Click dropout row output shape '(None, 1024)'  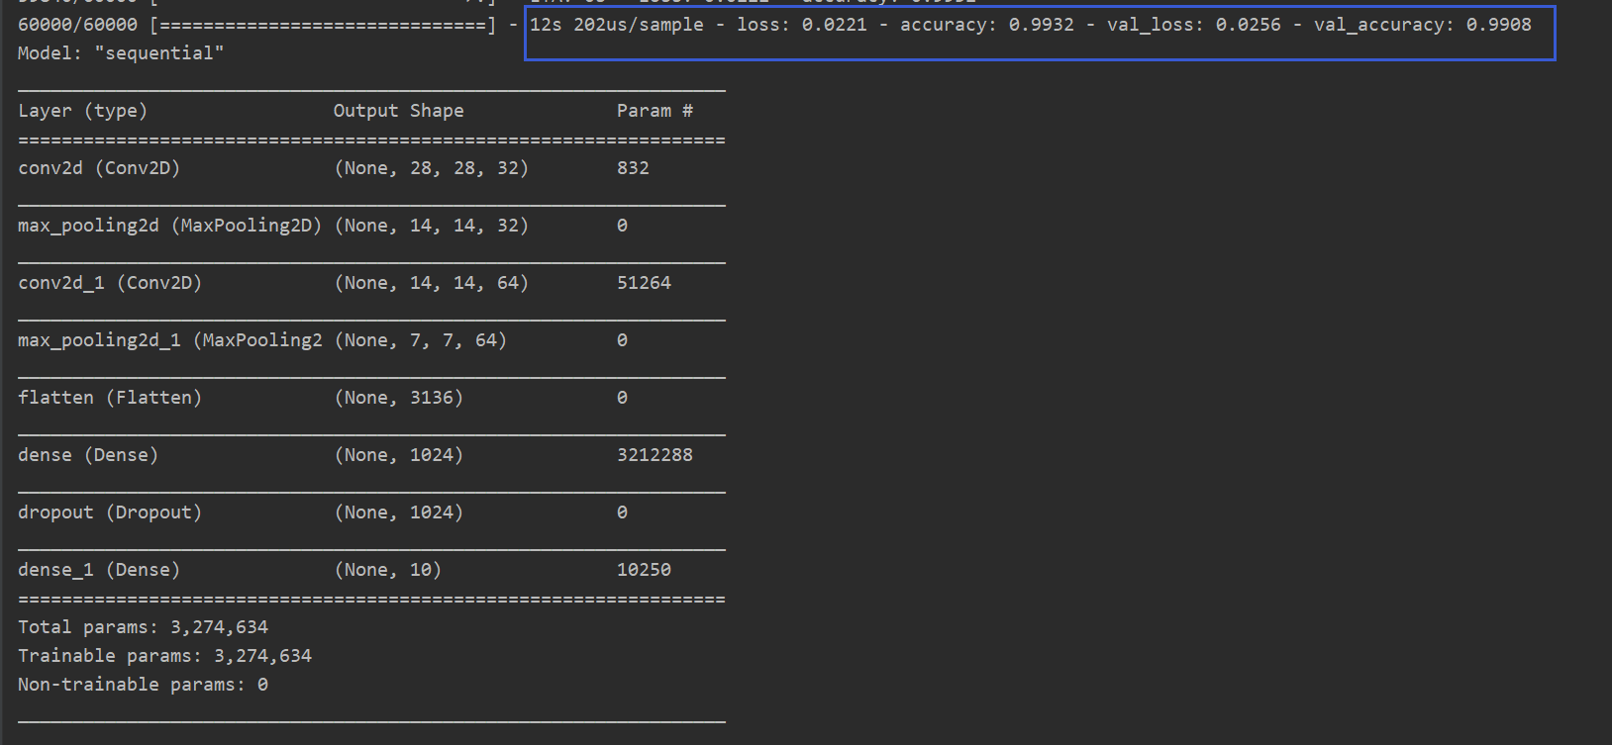pyautogui.click(x=399, y=512)
